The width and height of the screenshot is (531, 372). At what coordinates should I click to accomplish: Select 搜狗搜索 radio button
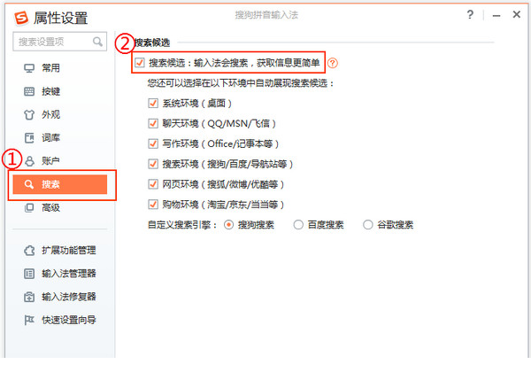(228, 225)
